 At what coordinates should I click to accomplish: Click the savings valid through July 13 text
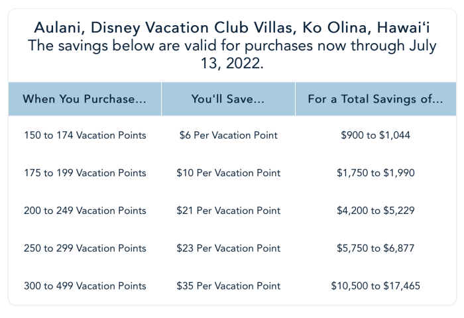[x=232, y=54]
